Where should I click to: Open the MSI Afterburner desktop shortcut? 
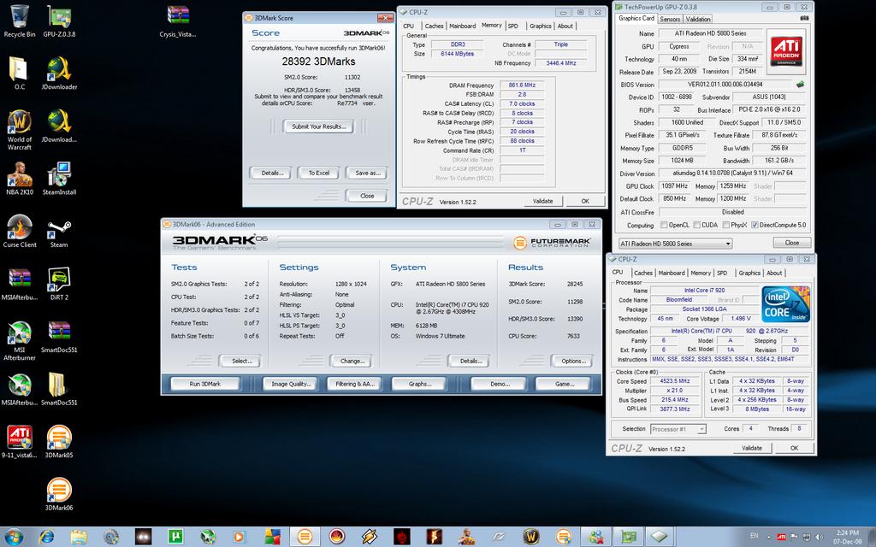point(20,340)
